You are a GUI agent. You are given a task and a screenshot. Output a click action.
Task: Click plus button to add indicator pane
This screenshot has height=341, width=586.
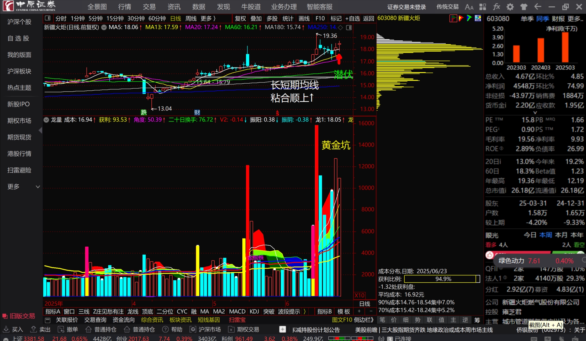coord(359,311)
